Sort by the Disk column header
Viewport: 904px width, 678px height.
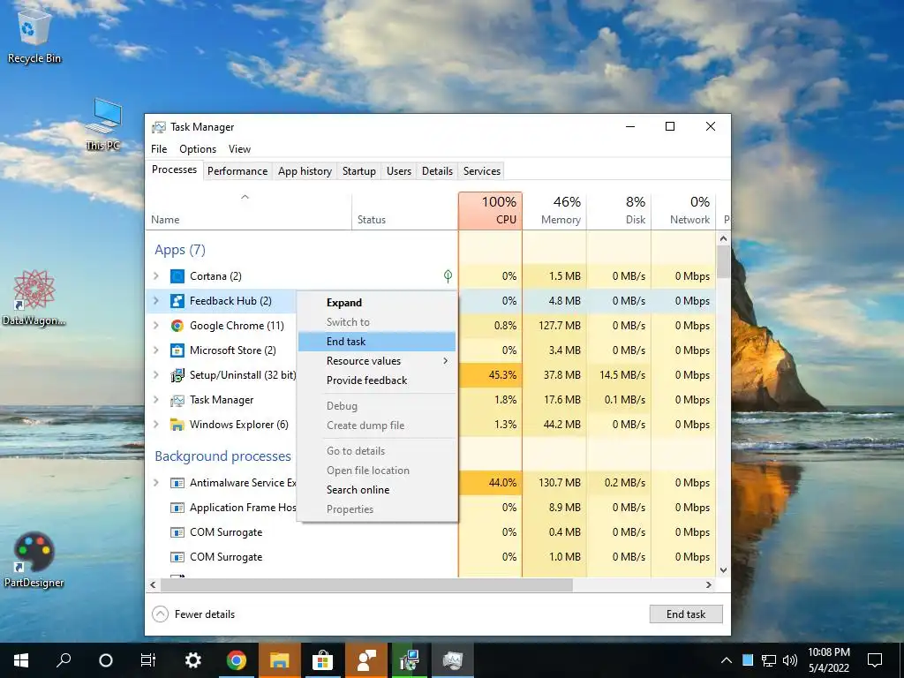[x=619, y=212]
